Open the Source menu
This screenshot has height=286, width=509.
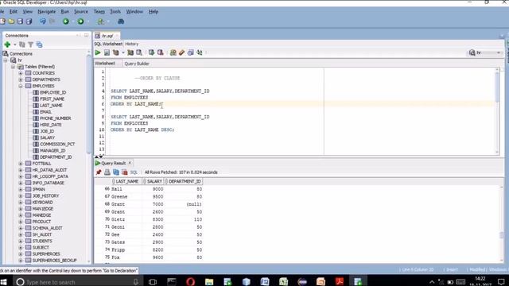click(81, 12)
